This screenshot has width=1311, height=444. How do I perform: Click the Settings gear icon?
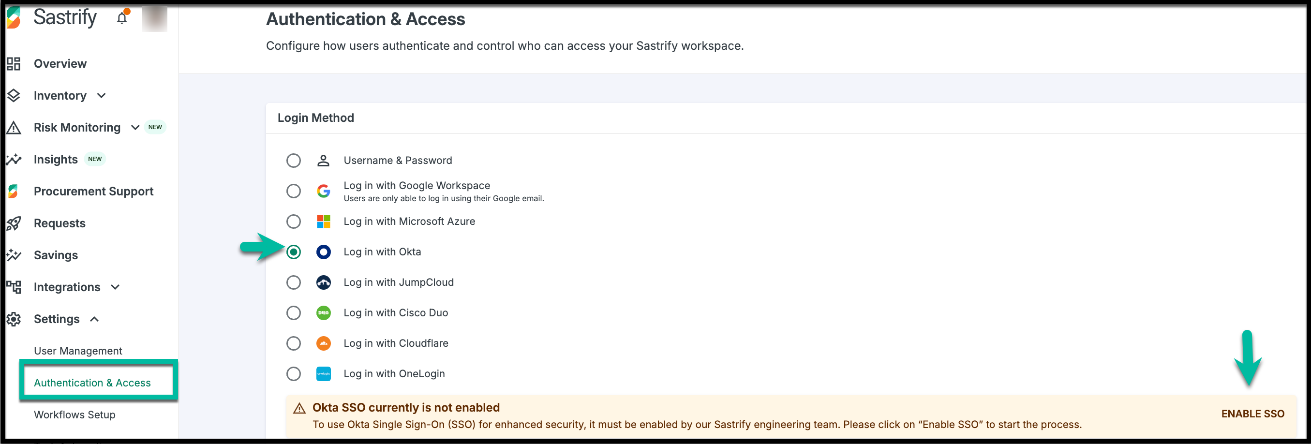[14, 319]
